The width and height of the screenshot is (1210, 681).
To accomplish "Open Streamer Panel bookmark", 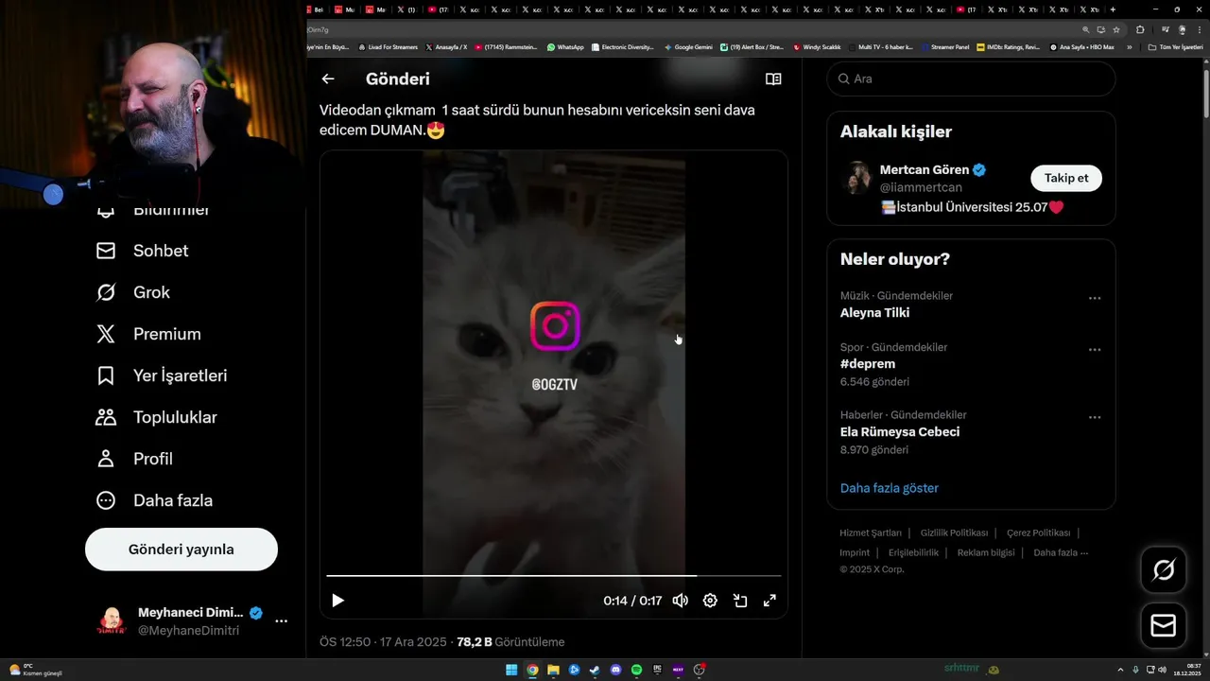I will pos(945,47).
